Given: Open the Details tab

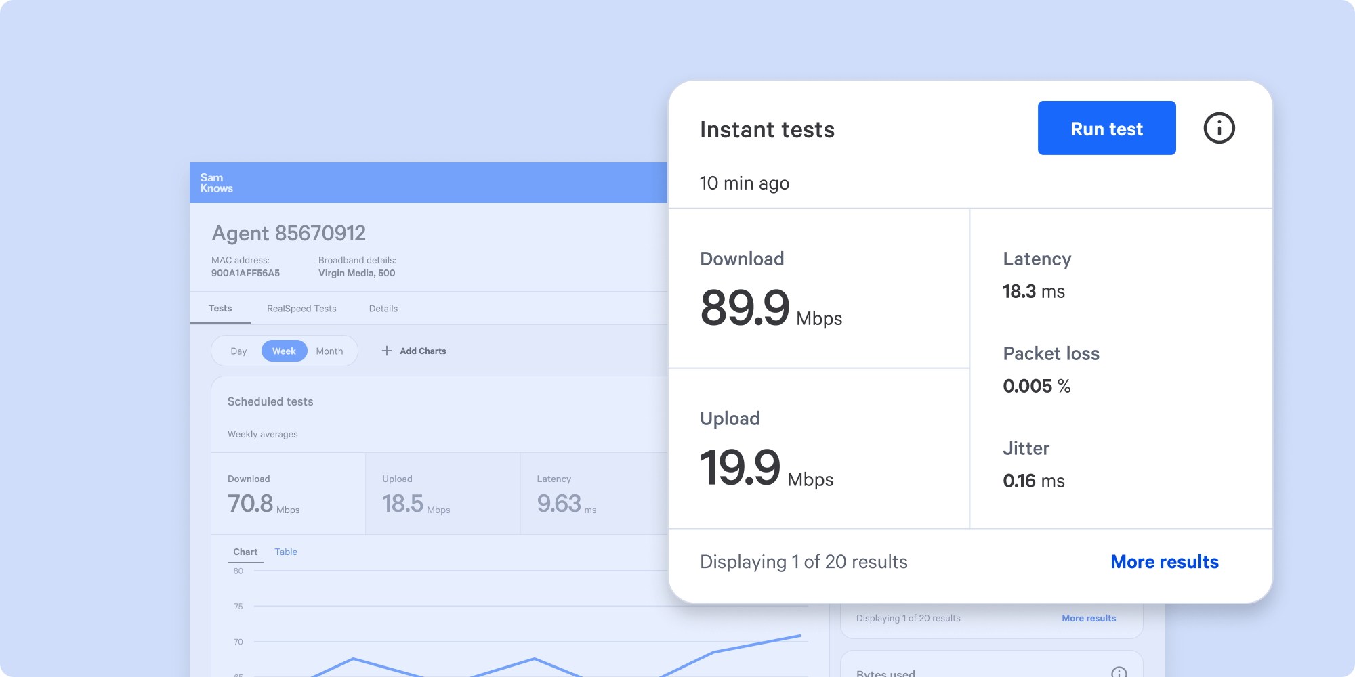Looking at the screenshot, I should [x=383, y=309].
